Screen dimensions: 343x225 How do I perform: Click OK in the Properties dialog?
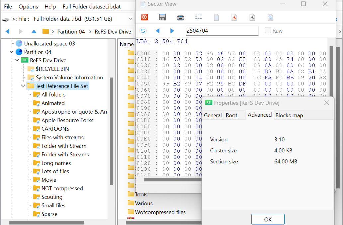pyautogui.click(x=268, y=219)
